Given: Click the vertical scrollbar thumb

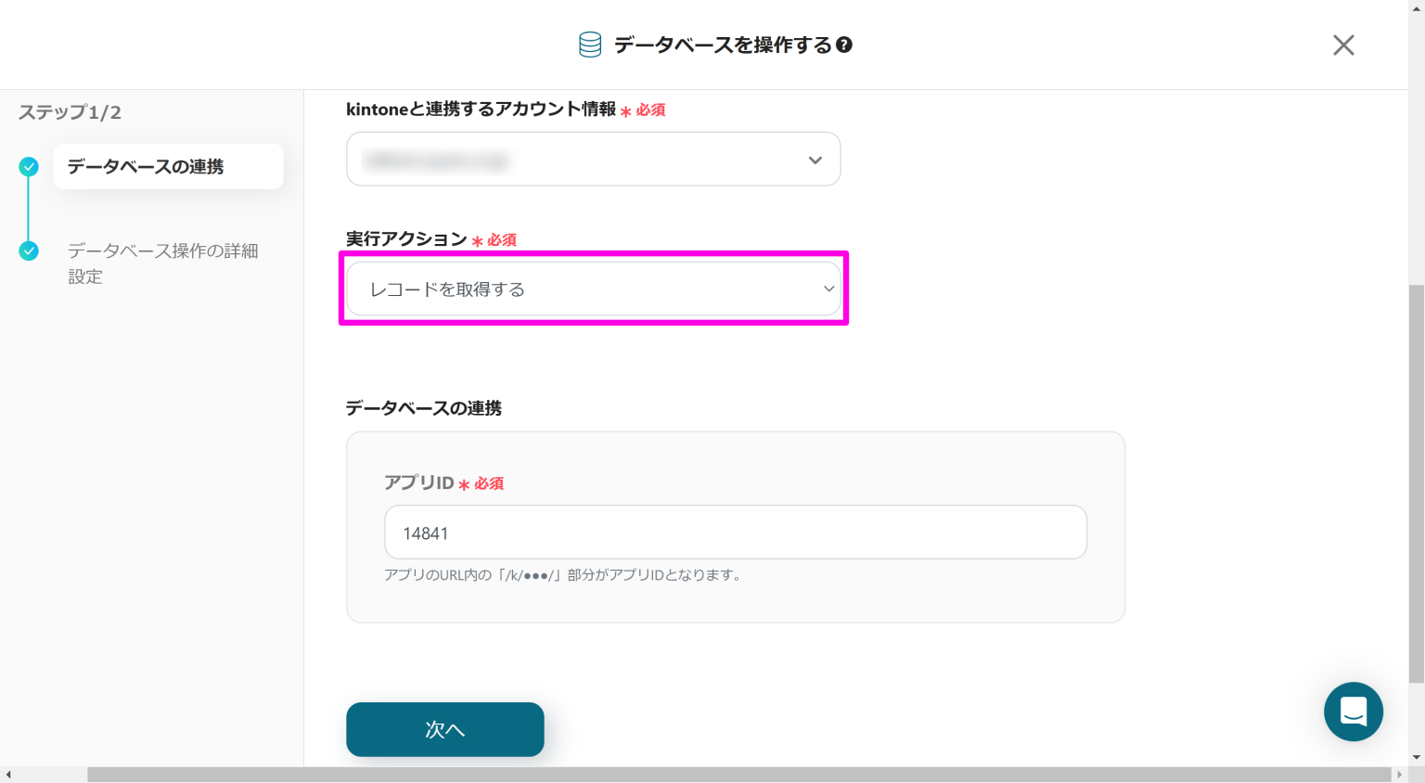Looking at the screenshot, I should tap(1416, 482).
